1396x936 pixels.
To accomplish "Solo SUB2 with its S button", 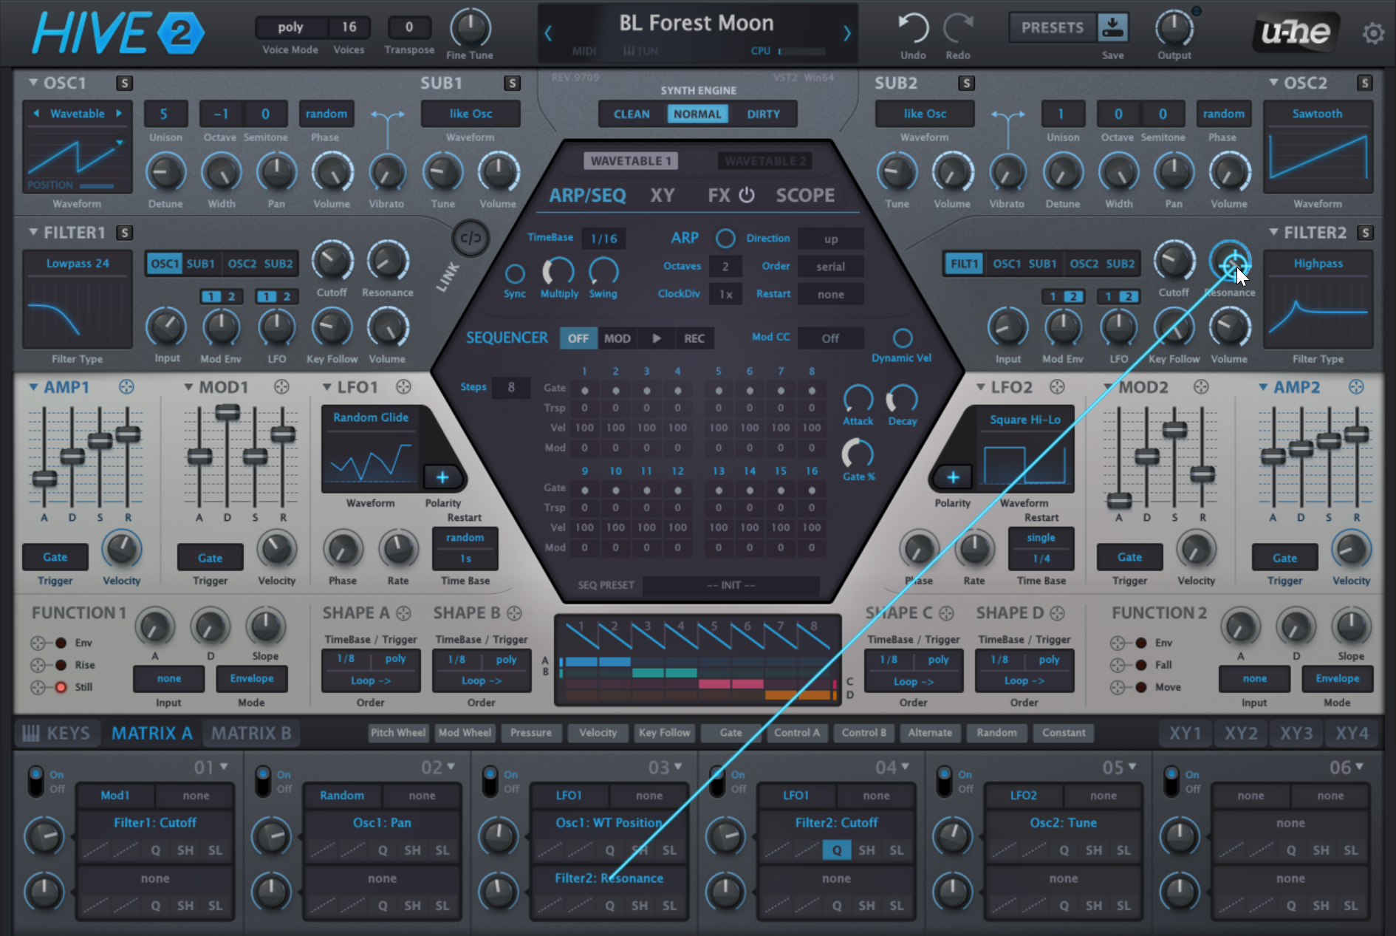I will point(965,83).
